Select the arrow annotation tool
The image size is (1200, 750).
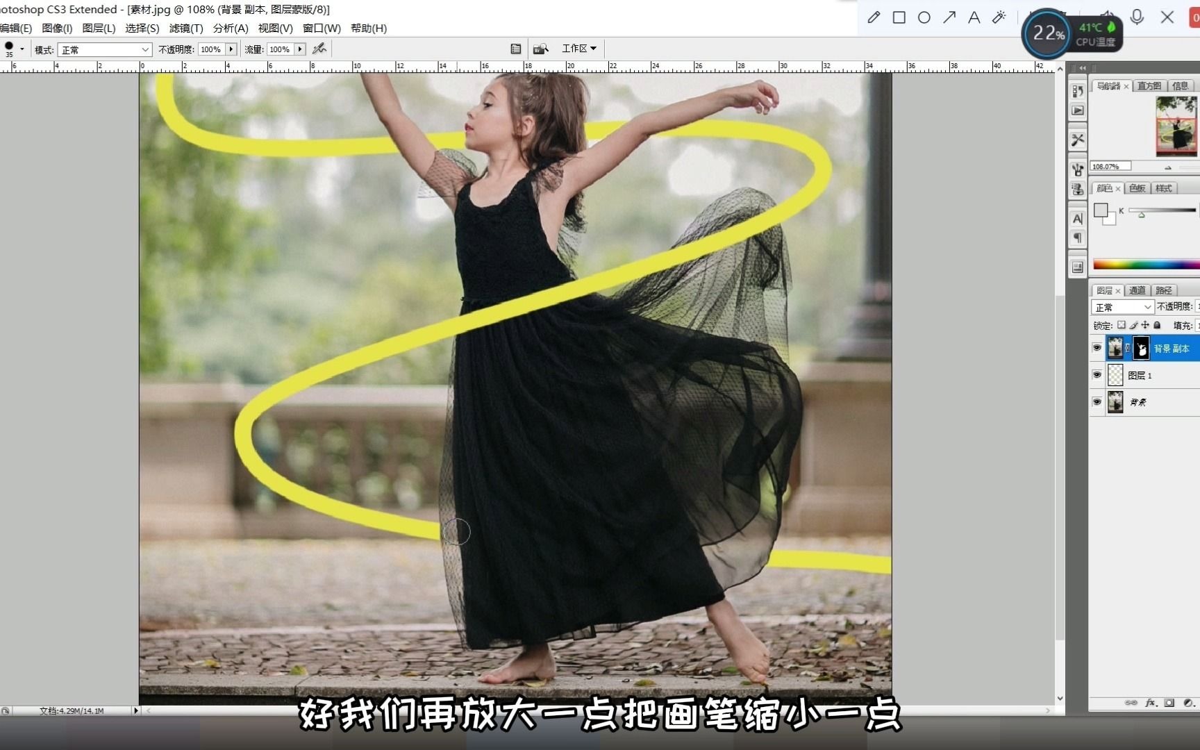pos(949,17)
